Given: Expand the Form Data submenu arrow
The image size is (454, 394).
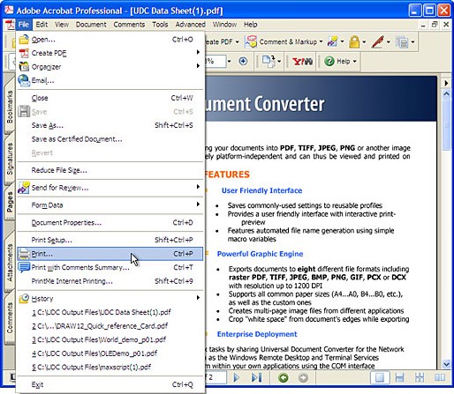Looking at the screenshot, I should pos(198,204).
